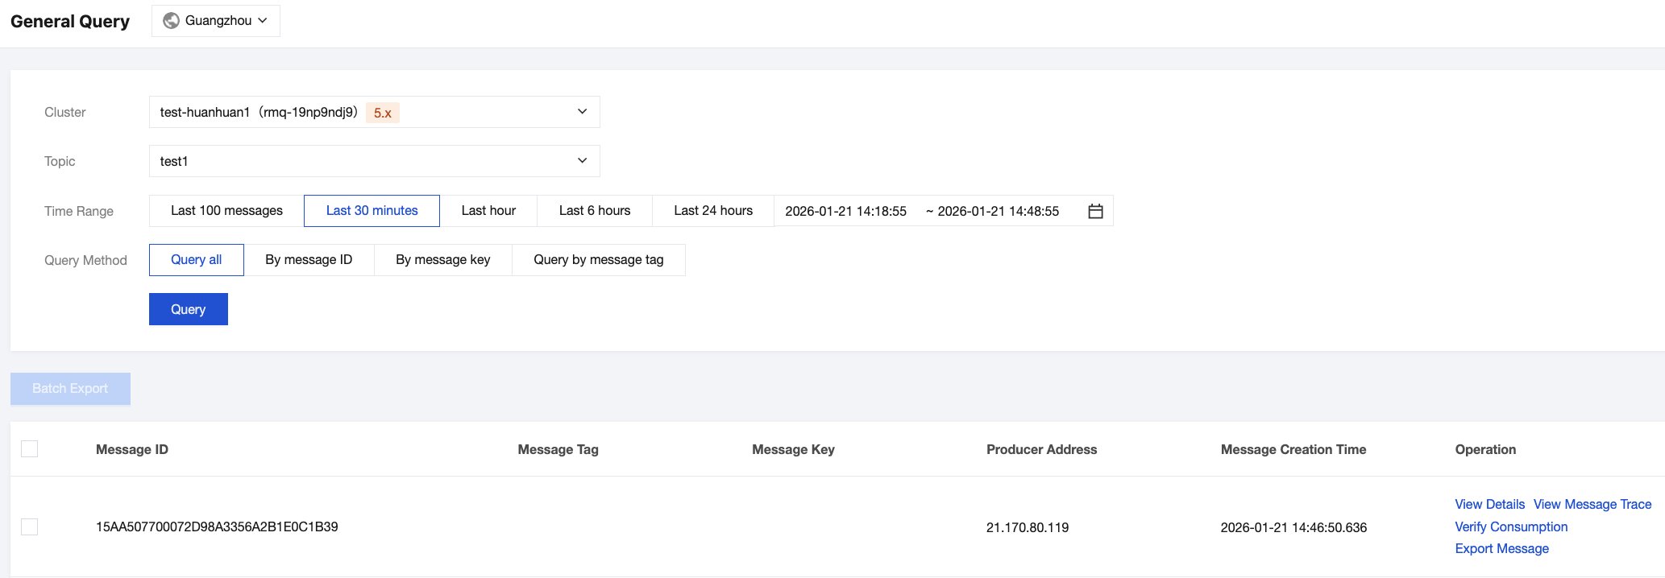Switch time range to Last hour
The height and width of the screenshot is (578, 1665).
(x=488, y=211)
